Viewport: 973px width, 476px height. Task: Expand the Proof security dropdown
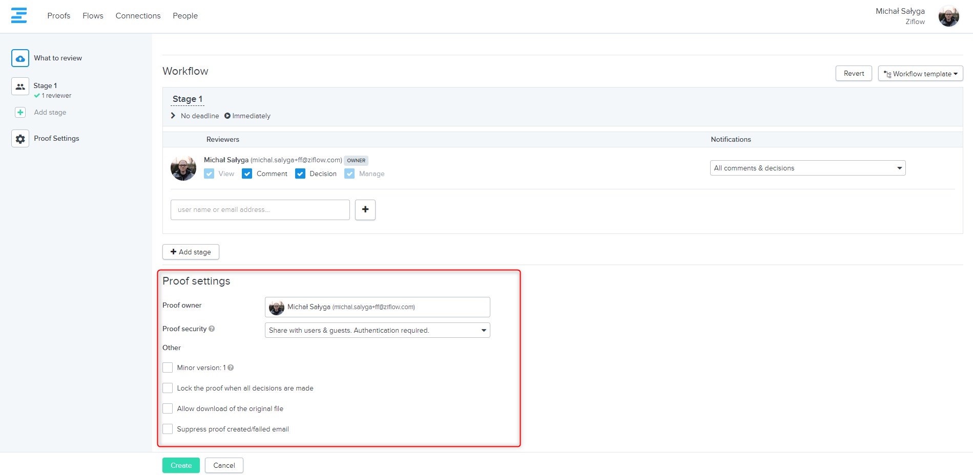tap(377, 330)
